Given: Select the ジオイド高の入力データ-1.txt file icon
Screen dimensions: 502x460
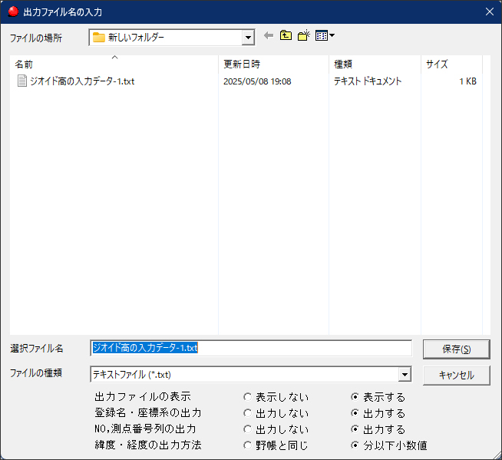Looking at the screenshot, I should [x=21, y=81].
